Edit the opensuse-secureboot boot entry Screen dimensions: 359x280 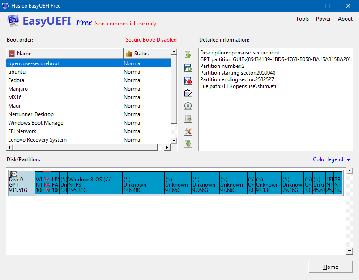pos(188,93)
